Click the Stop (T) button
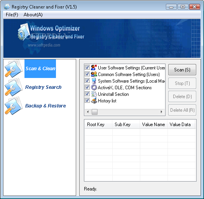This screenshot has height=199, width=204. [182, 83]
